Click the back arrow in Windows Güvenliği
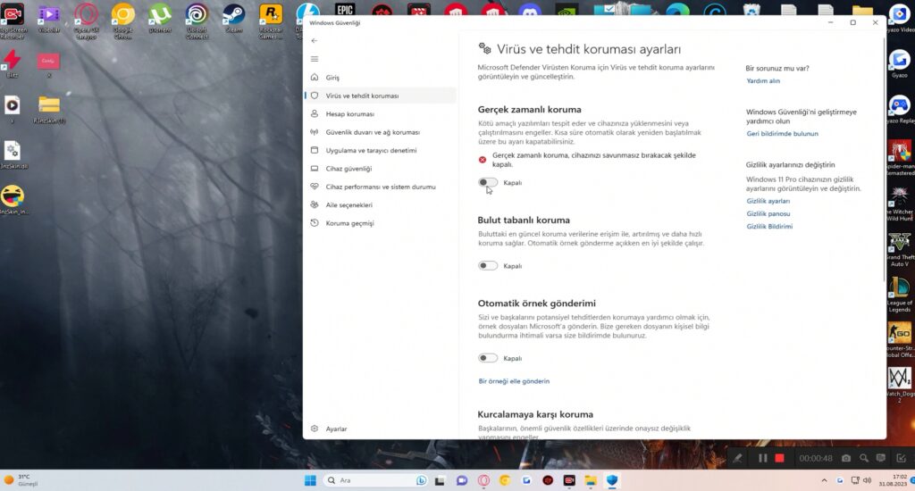Viewport: 915px width, 491px height. tap(315, 41)
